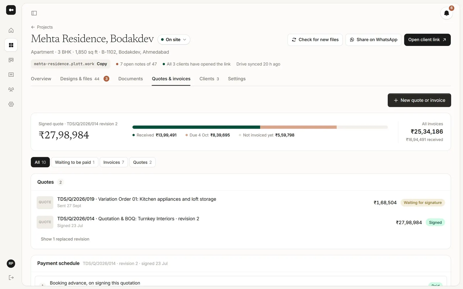Screen dimensions: 463x289
Task: Click Not invoiced yet ₹5,59,798 legend
Action: coord(267,135)
